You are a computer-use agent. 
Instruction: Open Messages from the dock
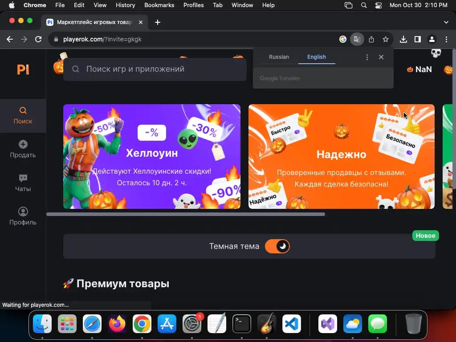point(378,324)
